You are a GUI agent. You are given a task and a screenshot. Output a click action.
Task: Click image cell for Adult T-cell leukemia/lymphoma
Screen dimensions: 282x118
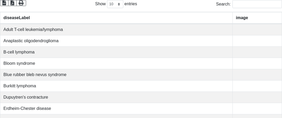257,30
